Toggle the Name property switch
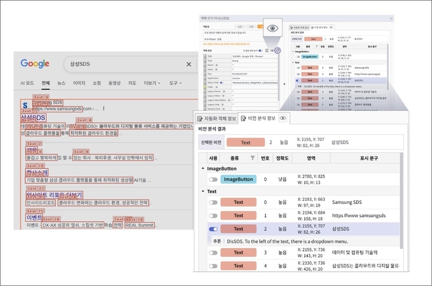 point(216,65)
